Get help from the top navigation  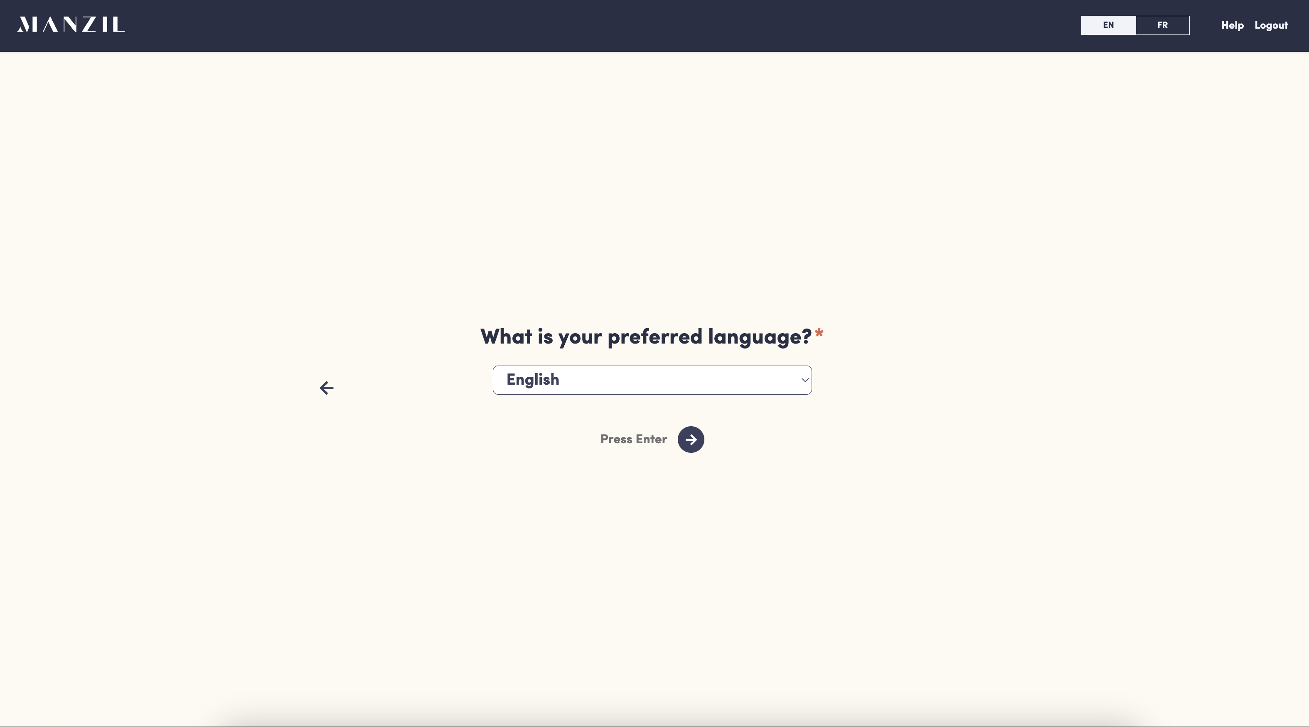tap(1232, 25)
